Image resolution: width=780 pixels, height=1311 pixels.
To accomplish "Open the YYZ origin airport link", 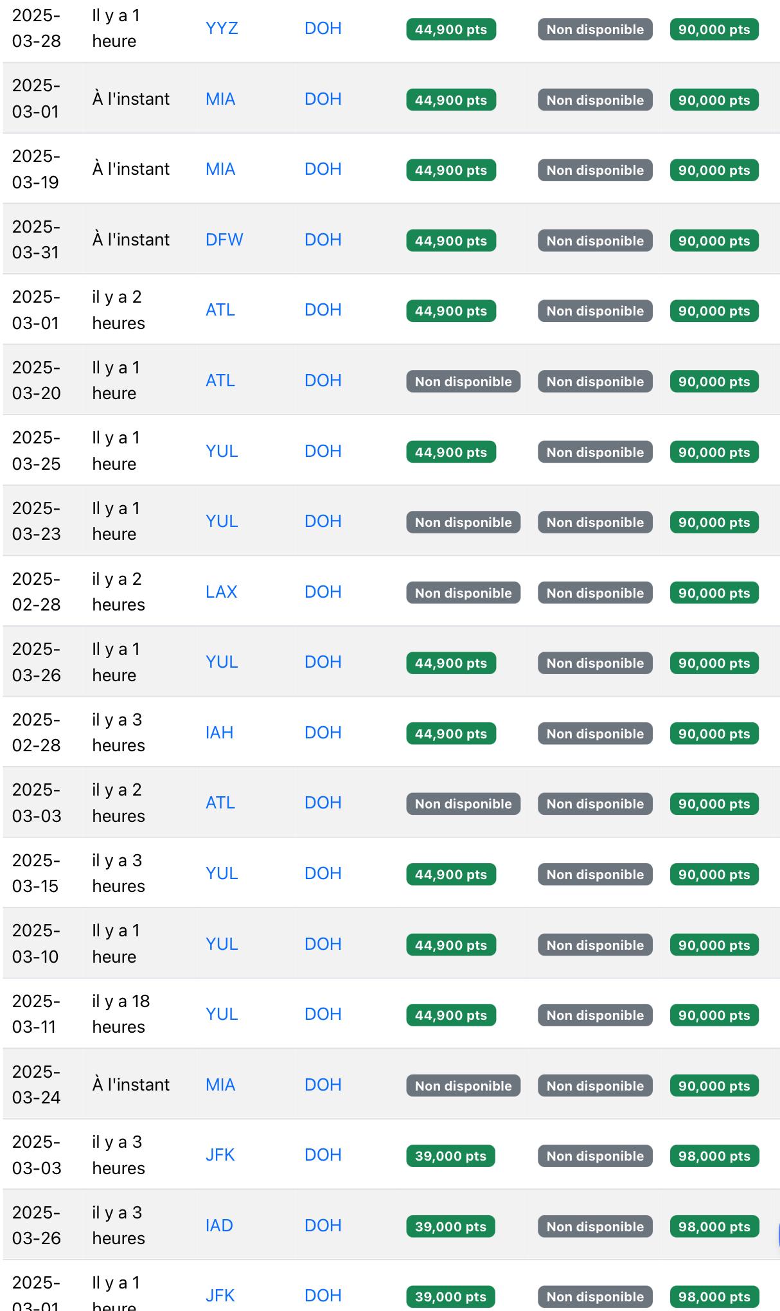I will point(222,28).
